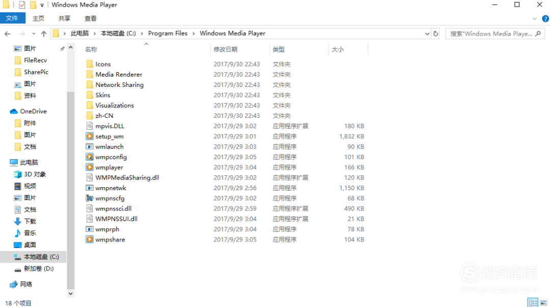The image size is (550, 307).
Task: Switch to large icons view layout
Action: [544, 303]
